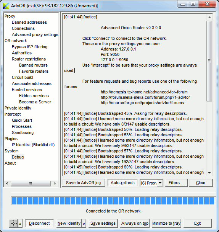Click the 'Bootstrapped 45%' log line
This screenshot has width=219, height=232.
(x=126, y=113)
